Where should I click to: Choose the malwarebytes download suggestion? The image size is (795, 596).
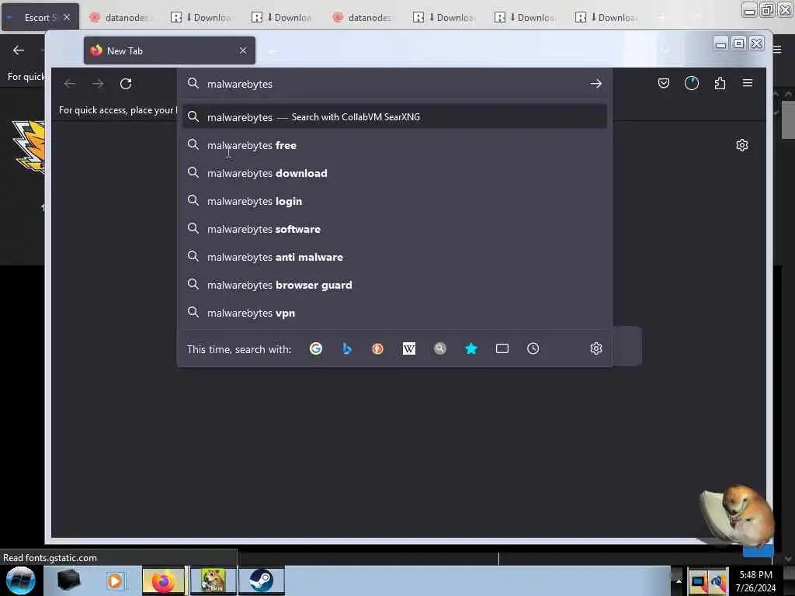pos(395,173)
